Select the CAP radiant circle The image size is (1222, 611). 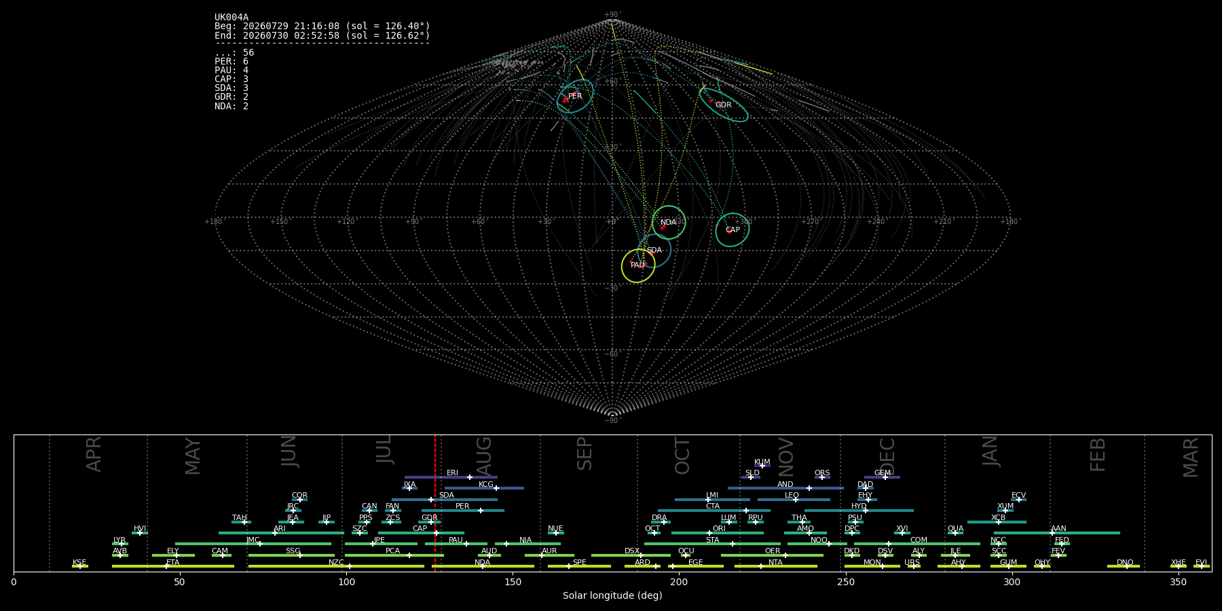(732, 229)
